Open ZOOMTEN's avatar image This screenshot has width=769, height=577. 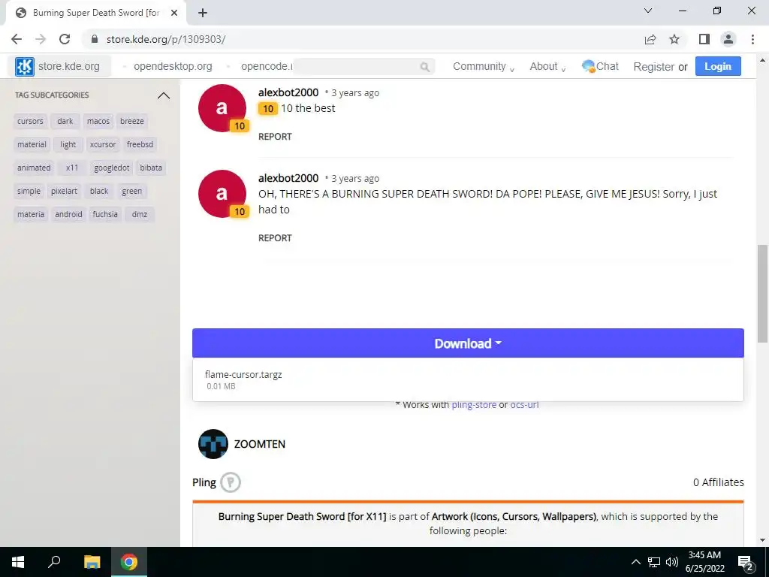click(x=213, y=444)
